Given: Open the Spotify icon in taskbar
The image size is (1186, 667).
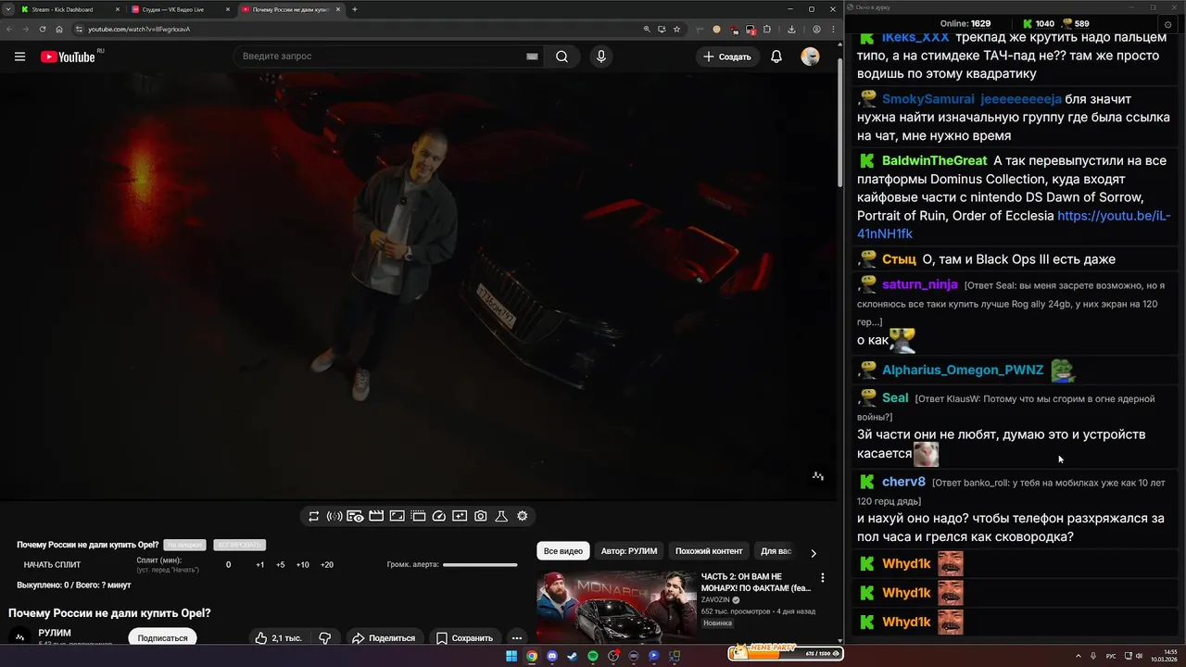Looking at the screenshot, I should 593,656.
